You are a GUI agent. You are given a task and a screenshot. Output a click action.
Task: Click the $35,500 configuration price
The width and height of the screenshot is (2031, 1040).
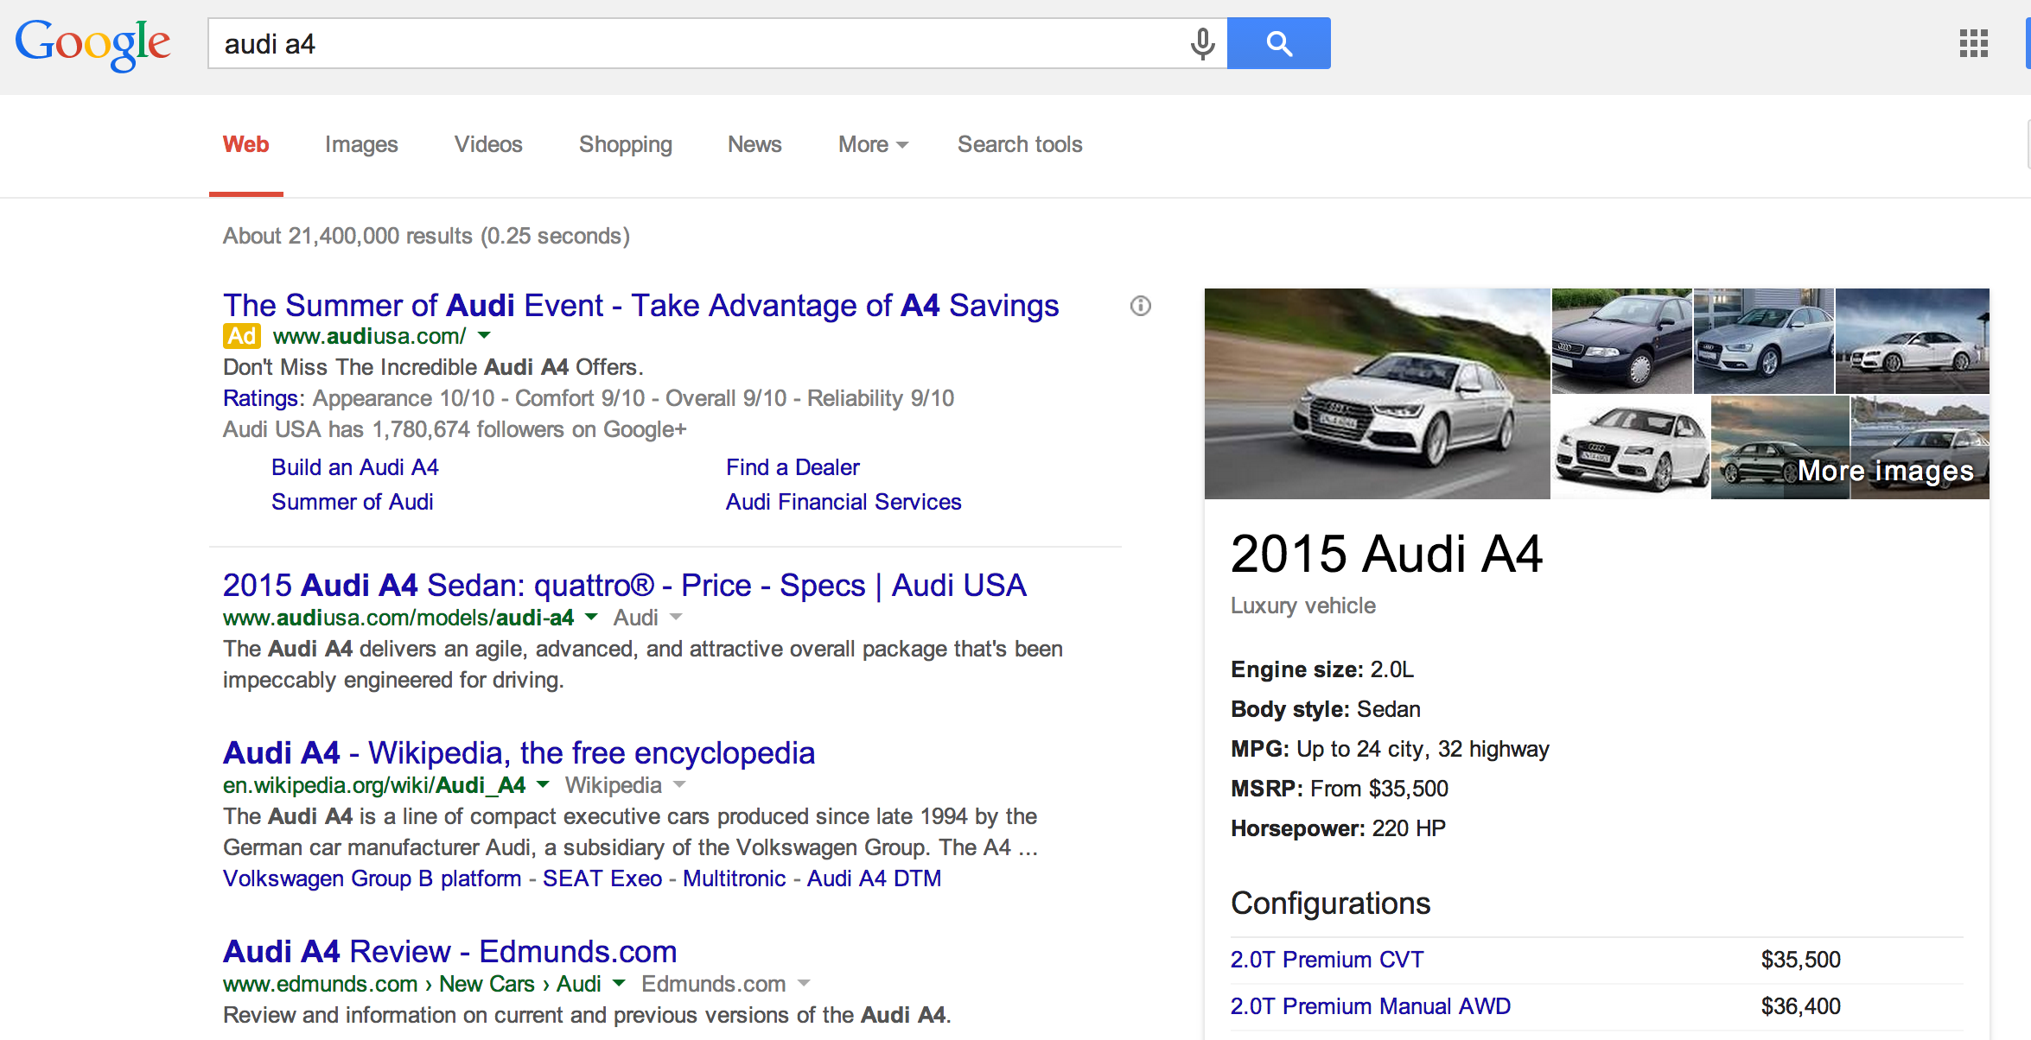coord(1801,960)
